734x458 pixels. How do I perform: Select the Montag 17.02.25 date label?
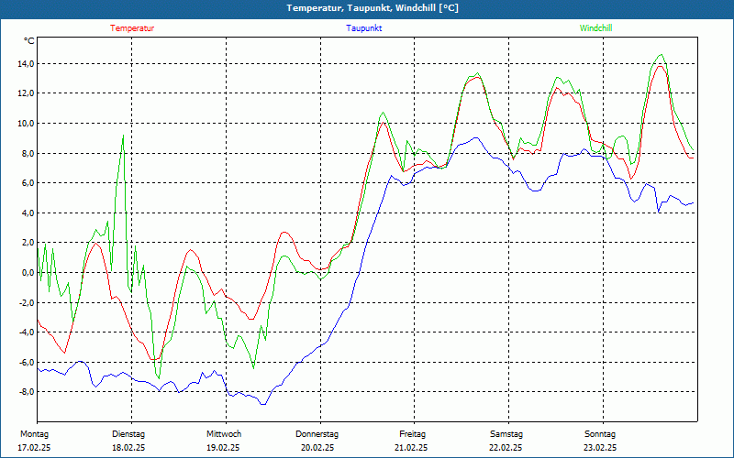click(x=34, y=441)
